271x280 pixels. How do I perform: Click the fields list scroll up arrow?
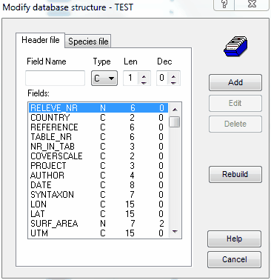pyautogui.click(x=175, y=110)
